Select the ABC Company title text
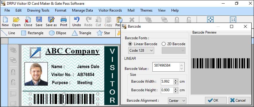The image size is (254, 107). [x=72, y=51]
